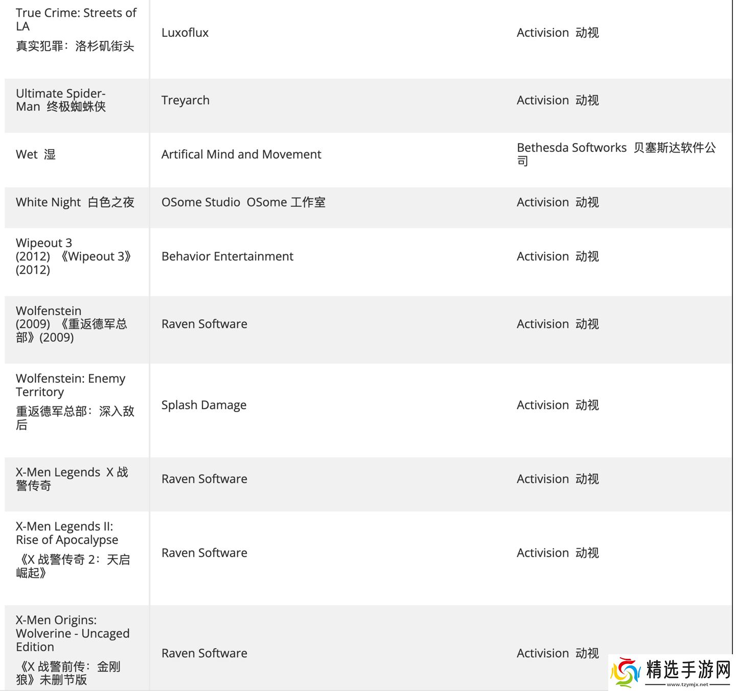Click the Treyarch developer name
The image size is (736, 691).
(186, 100)
